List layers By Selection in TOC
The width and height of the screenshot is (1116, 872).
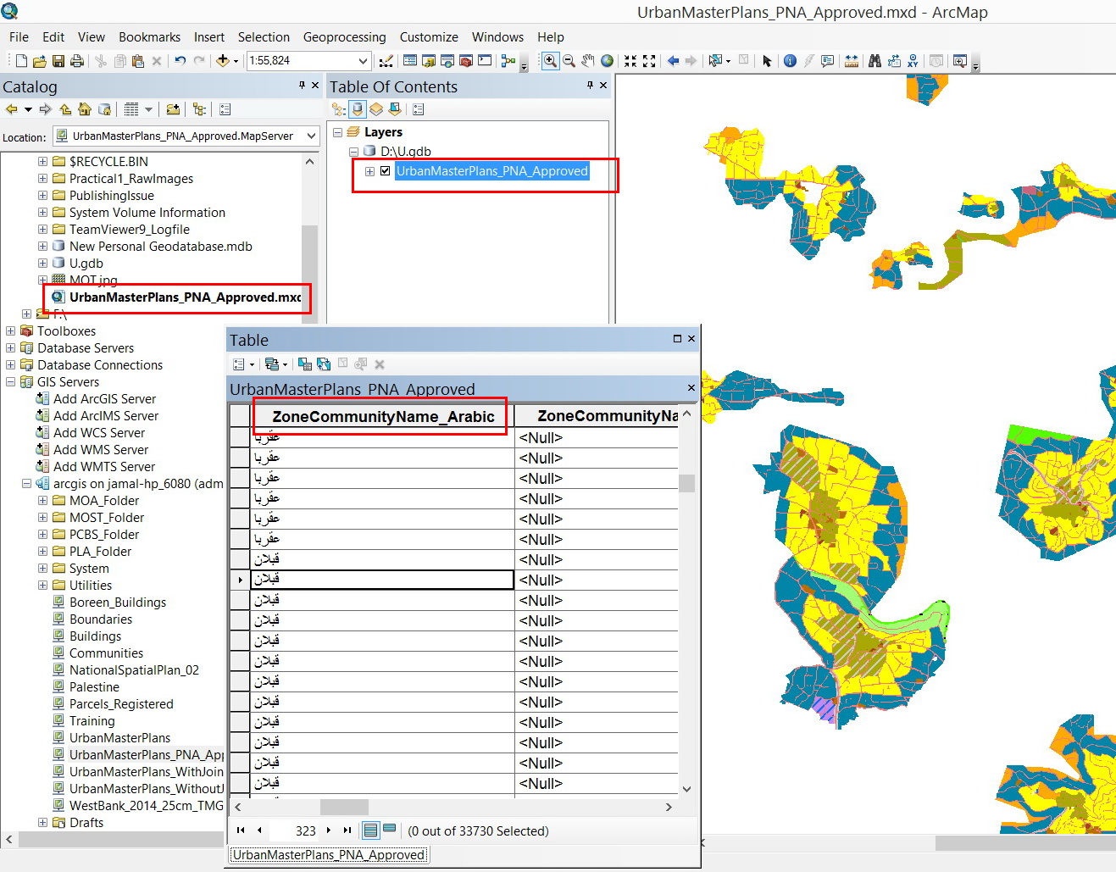[395, 109]
